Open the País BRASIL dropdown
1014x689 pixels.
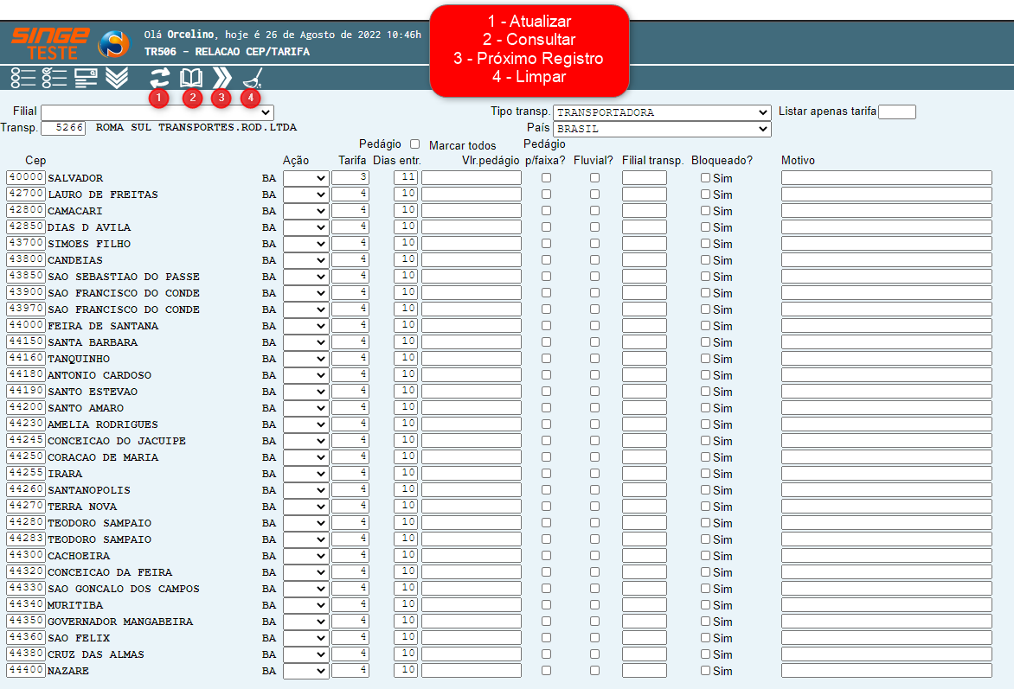pos(662,129)
